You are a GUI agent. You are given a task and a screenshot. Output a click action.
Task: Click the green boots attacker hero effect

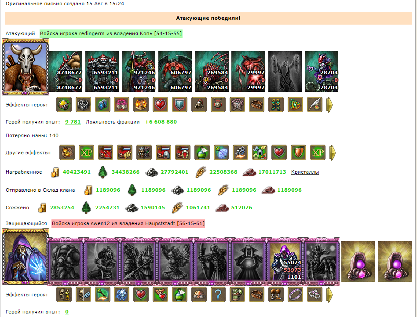tap(276, 105)
